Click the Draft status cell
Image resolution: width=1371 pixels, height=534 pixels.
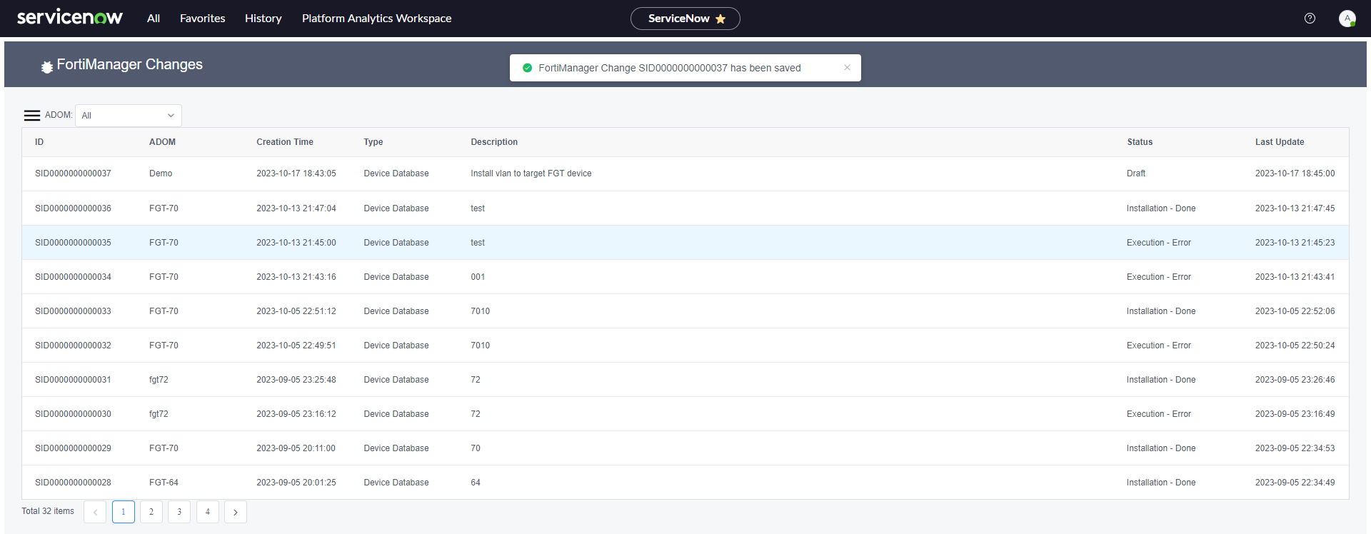(x=1136, y=173)
